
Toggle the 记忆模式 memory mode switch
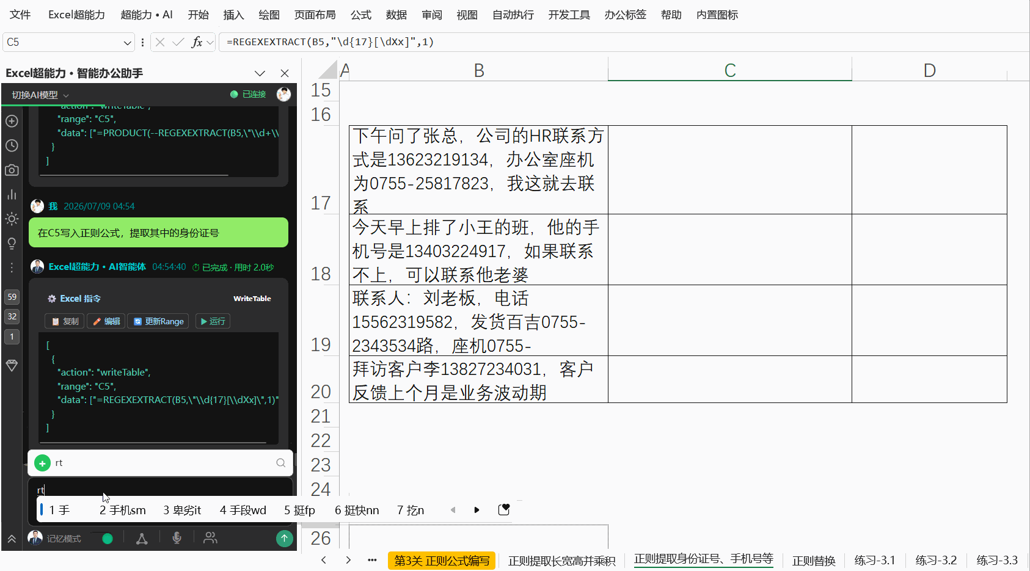(x=102, y=539)
